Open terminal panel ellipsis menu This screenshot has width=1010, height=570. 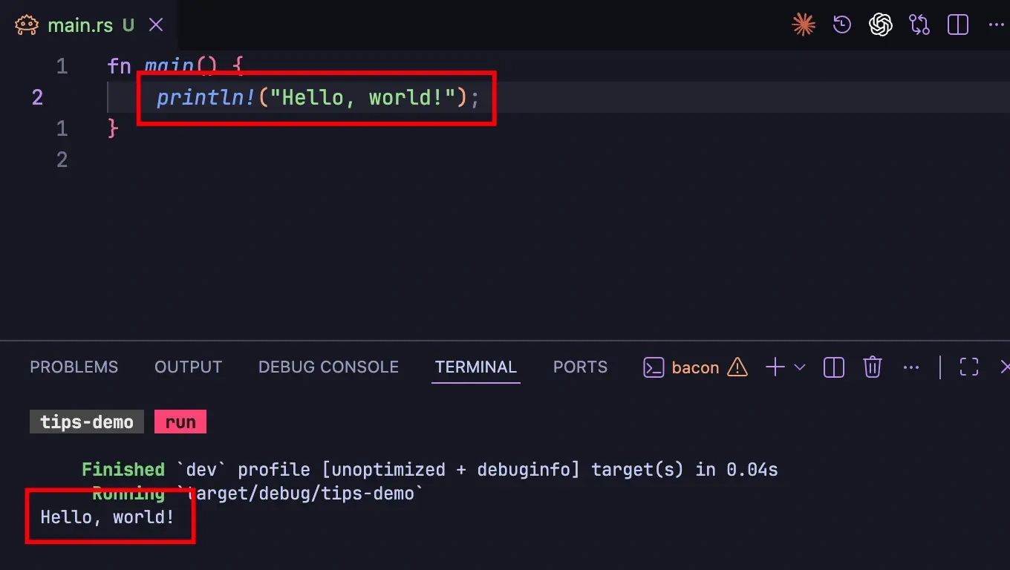pos(911,367)
